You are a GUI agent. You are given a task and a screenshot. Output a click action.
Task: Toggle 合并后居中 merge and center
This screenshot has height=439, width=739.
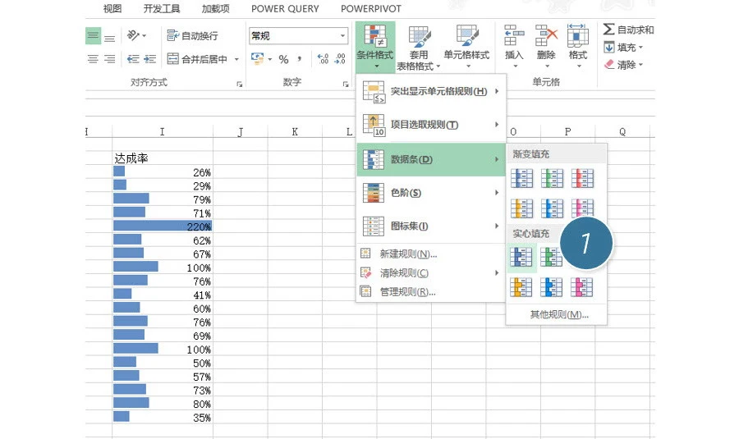coord(197,59)
